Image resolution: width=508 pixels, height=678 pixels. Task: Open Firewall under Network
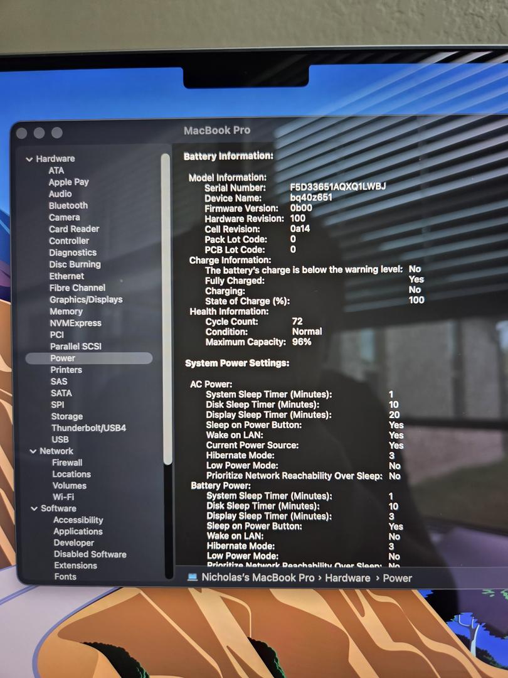[67, 463]
